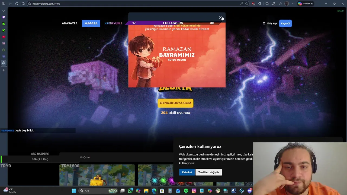Open File Explorer from the taskbar
The height and width of the screenshot is (195, 347).
tap(146, 191)
